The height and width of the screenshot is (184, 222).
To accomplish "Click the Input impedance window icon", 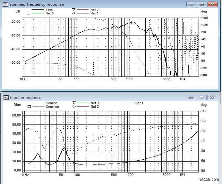I will coord(6,97).
